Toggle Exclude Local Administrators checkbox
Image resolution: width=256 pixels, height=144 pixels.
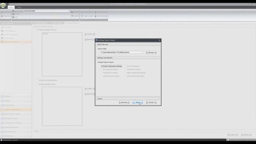click(x=38, y=80)
